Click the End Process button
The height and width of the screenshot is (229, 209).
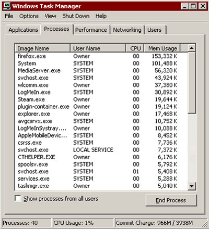click(x=171, y=200)
